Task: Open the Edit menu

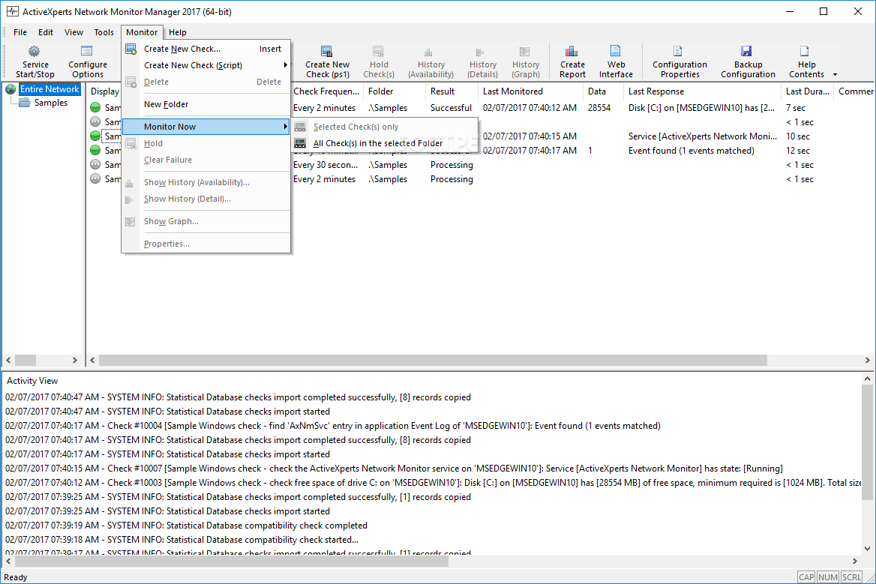Action: pos(46,32)
